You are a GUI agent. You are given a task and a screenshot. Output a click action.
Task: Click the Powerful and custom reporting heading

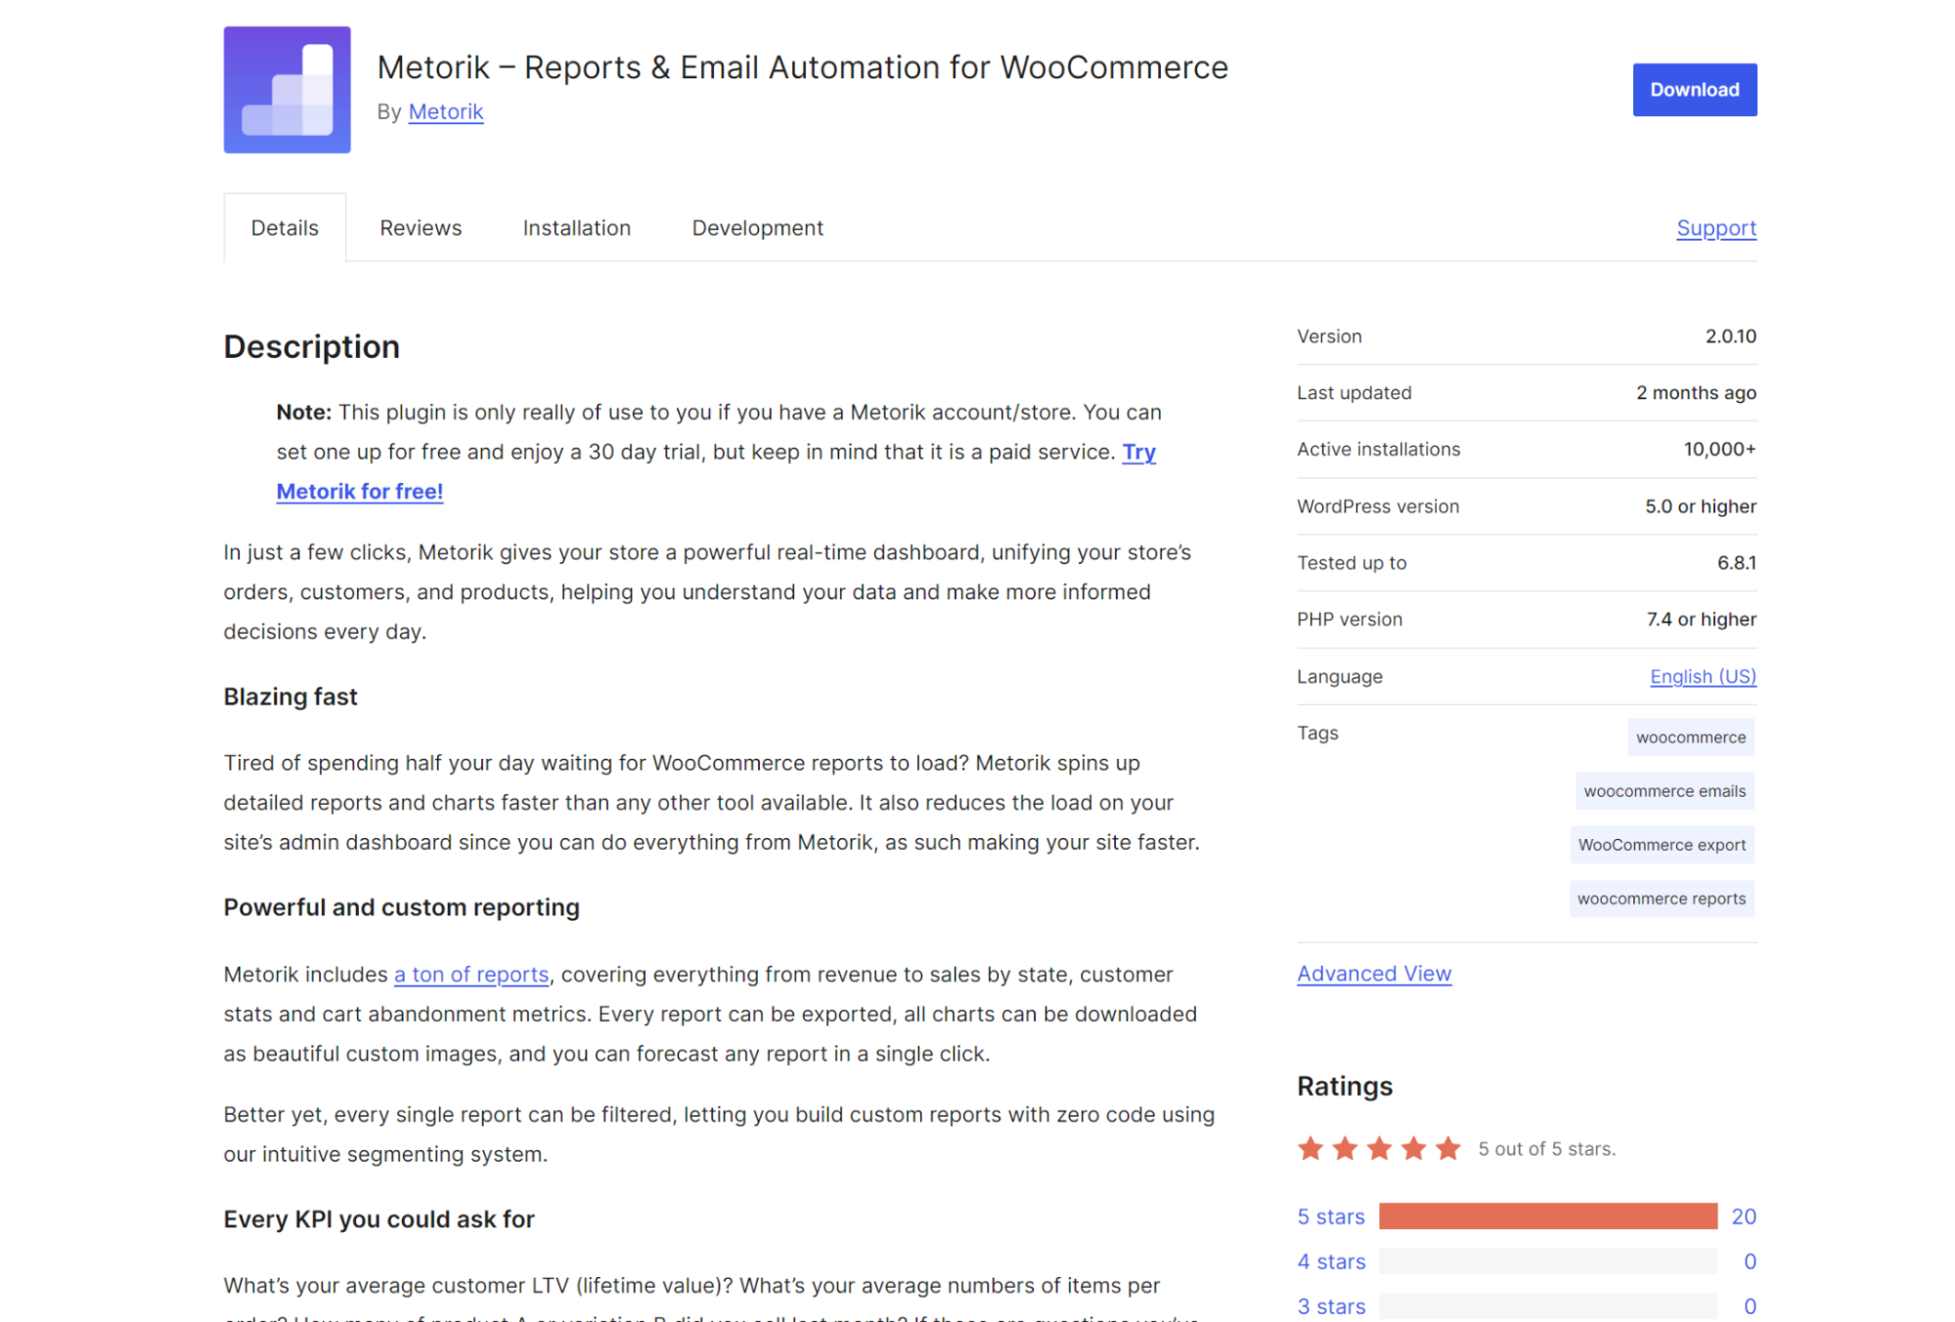point(401,907)
